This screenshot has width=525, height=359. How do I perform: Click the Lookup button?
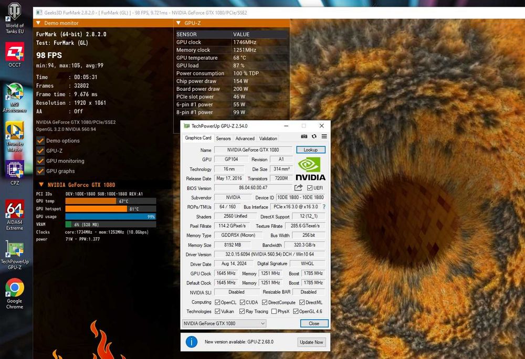click(310, 150)
